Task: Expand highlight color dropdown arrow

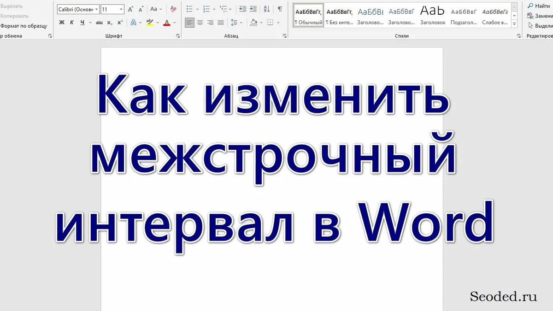Action: tap(157, 23)
